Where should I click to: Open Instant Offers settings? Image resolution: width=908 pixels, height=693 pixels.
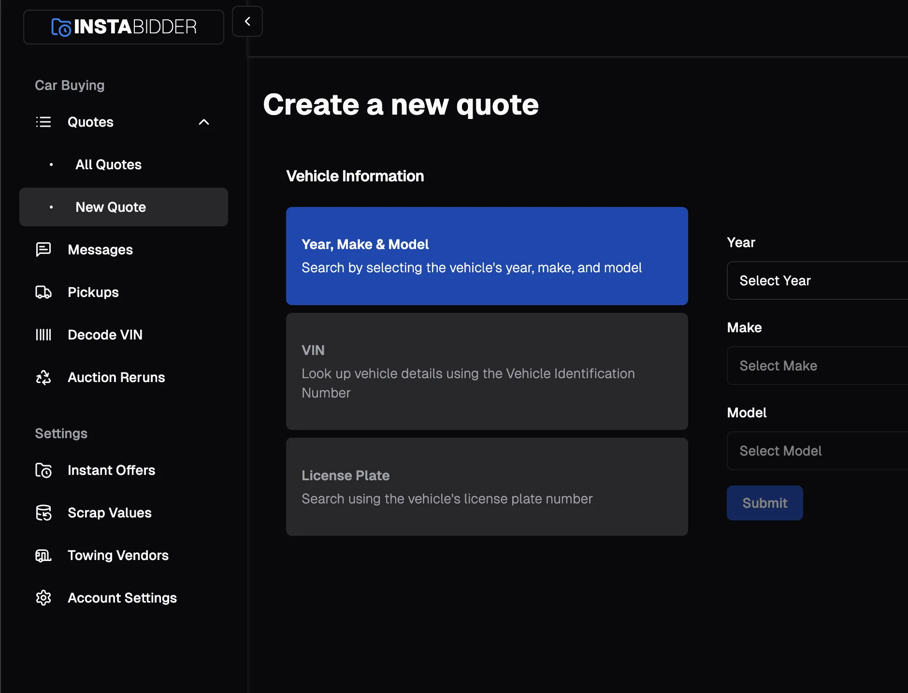(124, 470)
